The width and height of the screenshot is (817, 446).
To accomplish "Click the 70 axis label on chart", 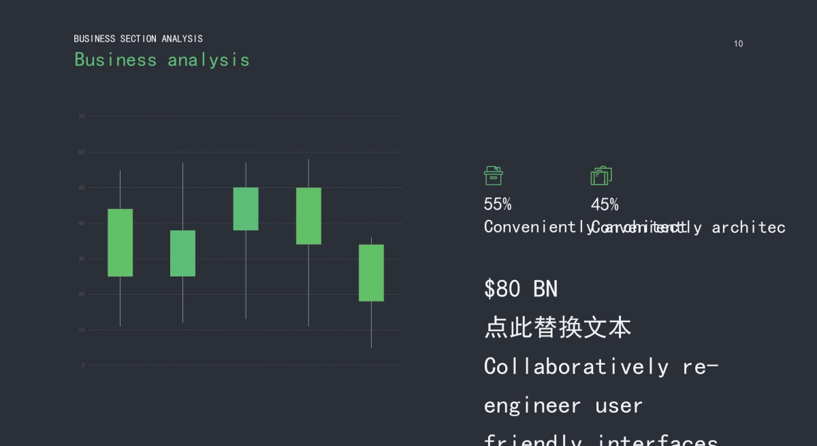I will [x=82, y=116].
